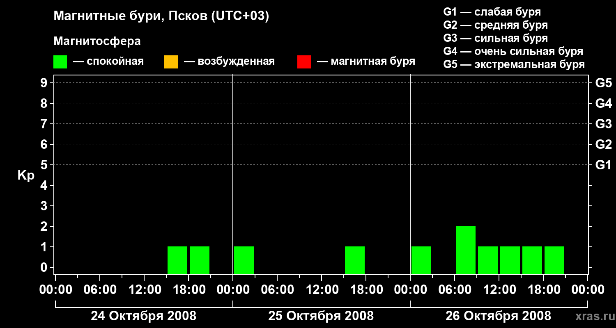616x328 pixels.
Task: Click the Kp axis label
Action: click(26, 175)
